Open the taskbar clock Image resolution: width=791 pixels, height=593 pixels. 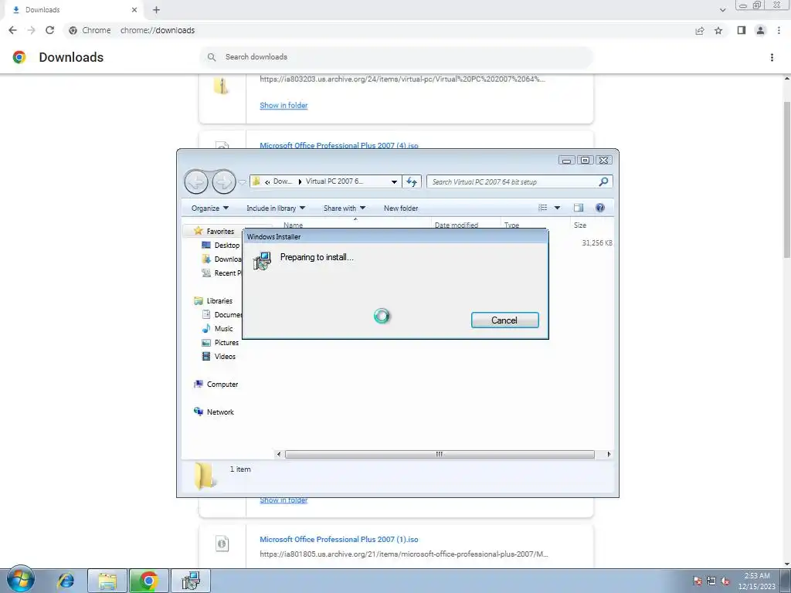click(757, 581)
